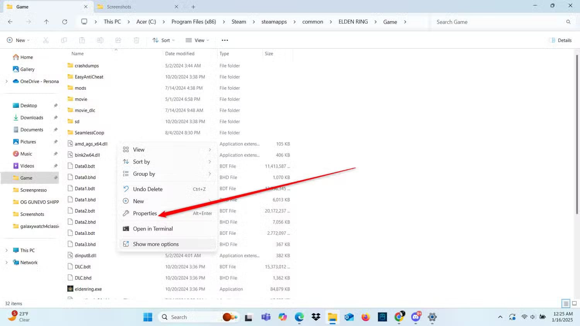Expand Network in navigation pane
Image resolution: width=580 pixels, height=326 pixels.
click(x=7, y=263)
